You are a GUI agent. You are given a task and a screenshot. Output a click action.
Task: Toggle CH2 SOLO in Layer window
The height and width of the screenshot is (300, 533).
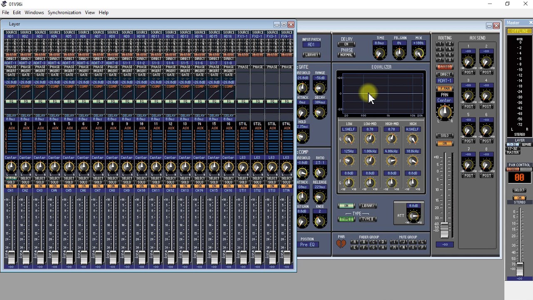26,182
